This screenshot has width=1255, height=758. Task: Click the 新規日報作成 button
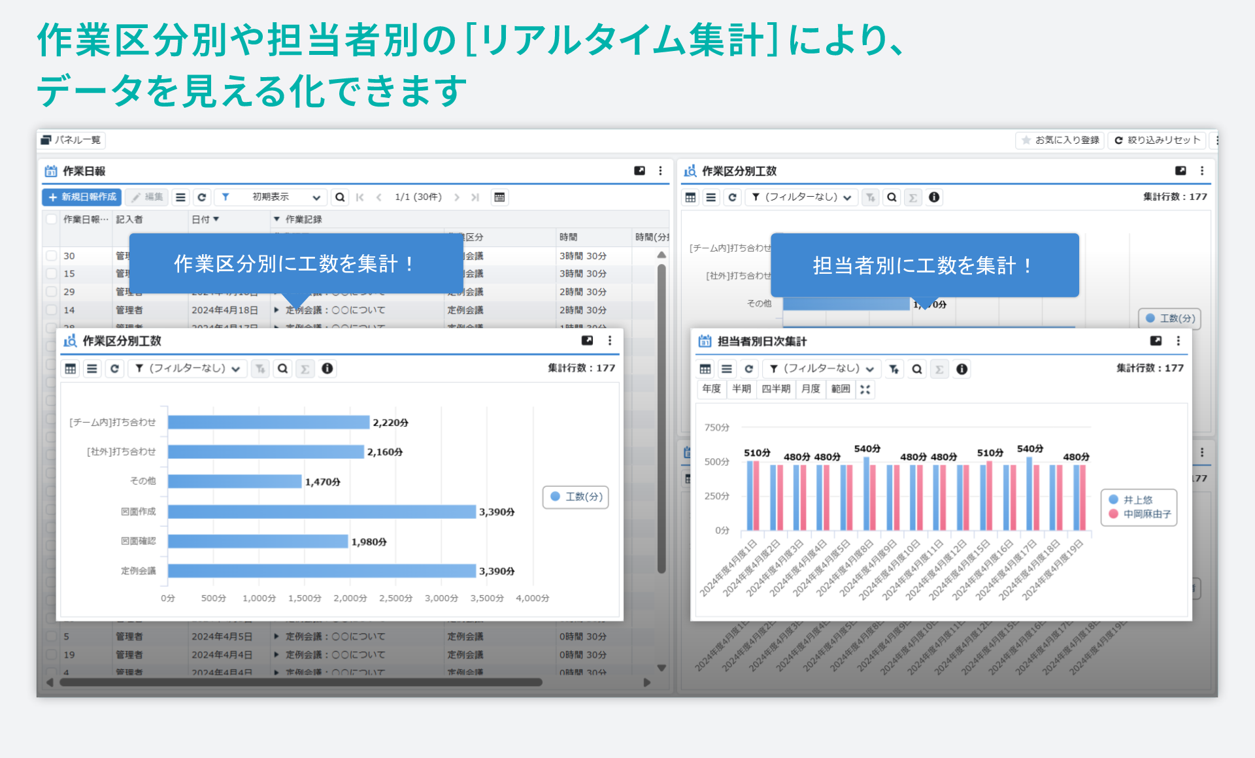click(x=82, y=197)
